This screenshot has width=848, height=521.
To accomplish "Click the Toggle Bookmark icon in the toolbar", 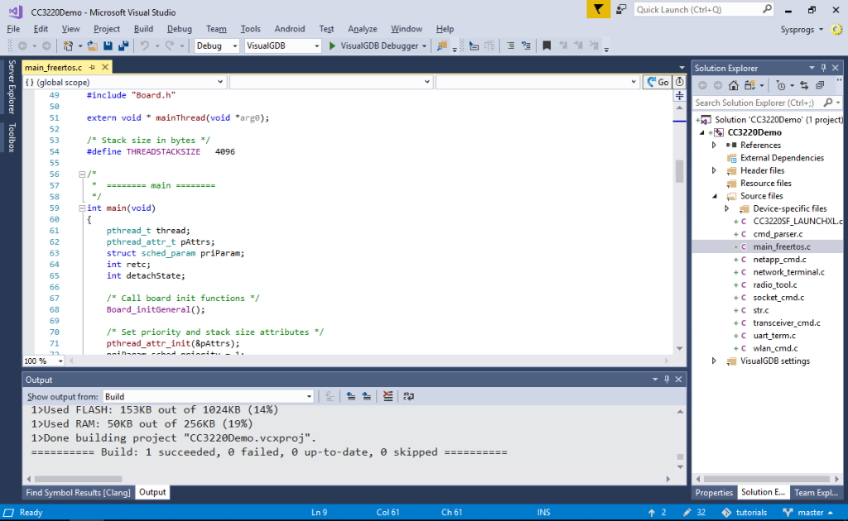I will [547, 45].
